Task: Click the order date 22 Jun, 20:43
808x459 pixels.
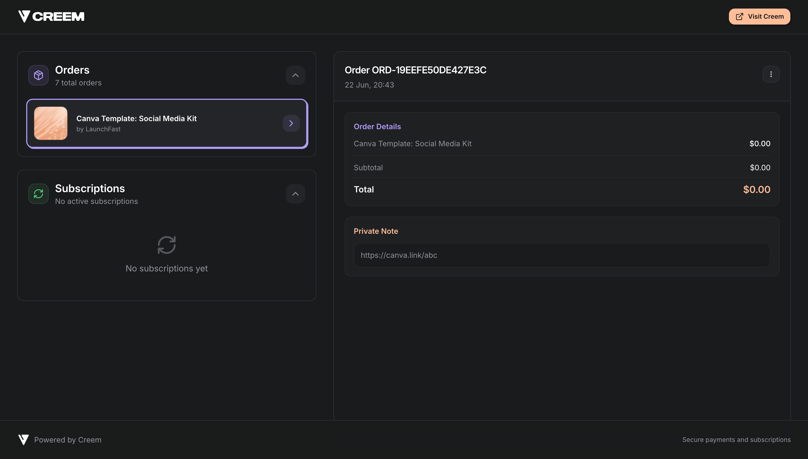Action: pos(369,85)
